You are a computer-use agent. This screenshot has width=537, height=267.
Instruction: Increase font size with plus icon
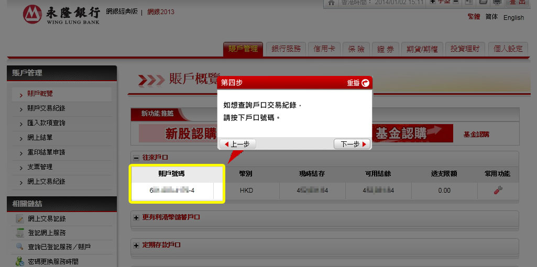point(432,3)
